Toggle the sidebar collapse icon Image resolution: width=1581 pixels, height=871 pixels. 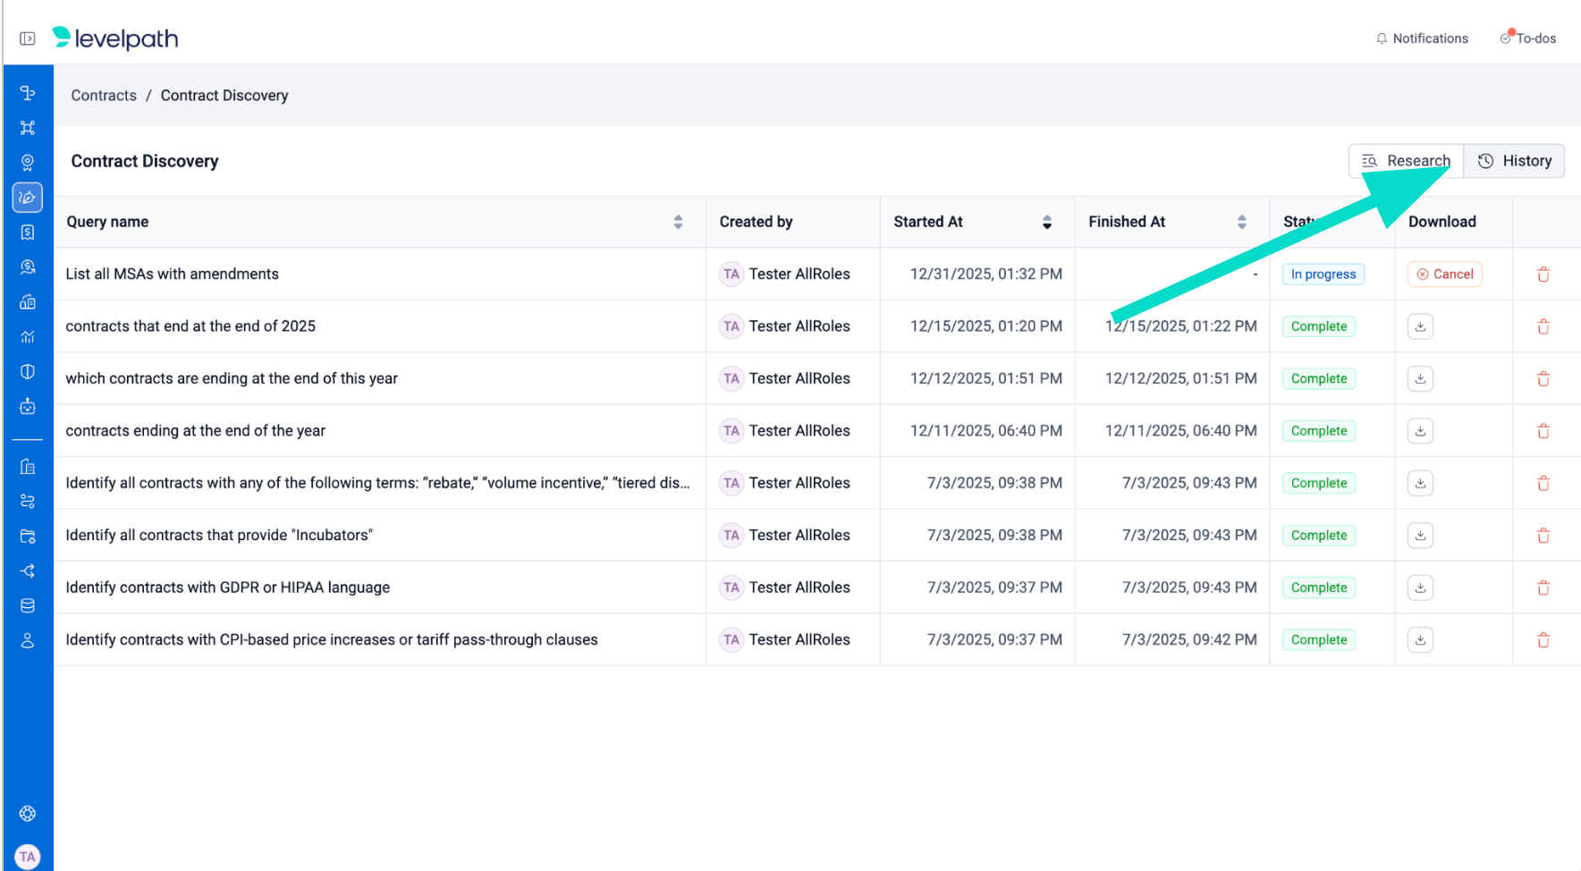pos(28,38)
